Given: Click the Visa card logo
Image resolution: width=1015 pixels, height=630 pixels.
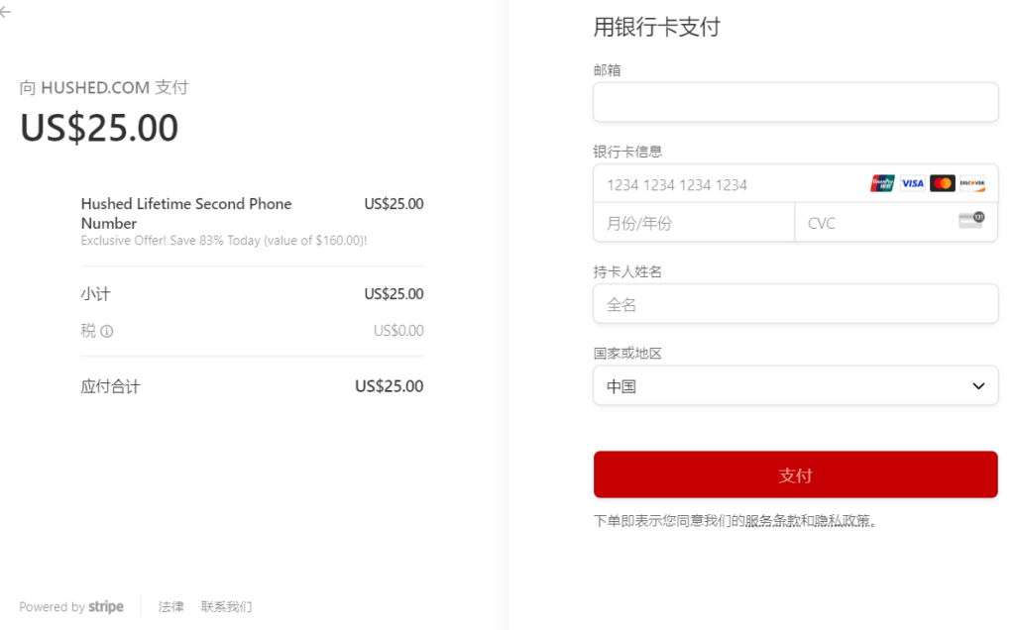Looking at the screenshot, I should point(912,183).
